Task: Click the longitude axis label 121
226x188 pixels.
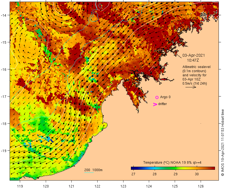Action: pos(71,186)
